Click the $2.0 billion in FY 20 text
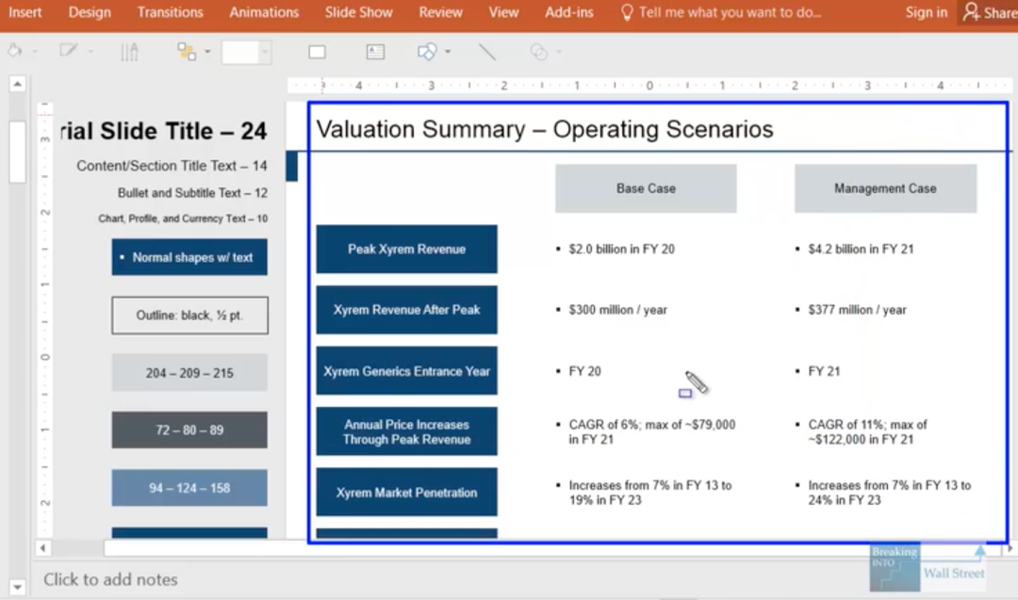Viewport: 1018px width, 600px height. (622, 249)
